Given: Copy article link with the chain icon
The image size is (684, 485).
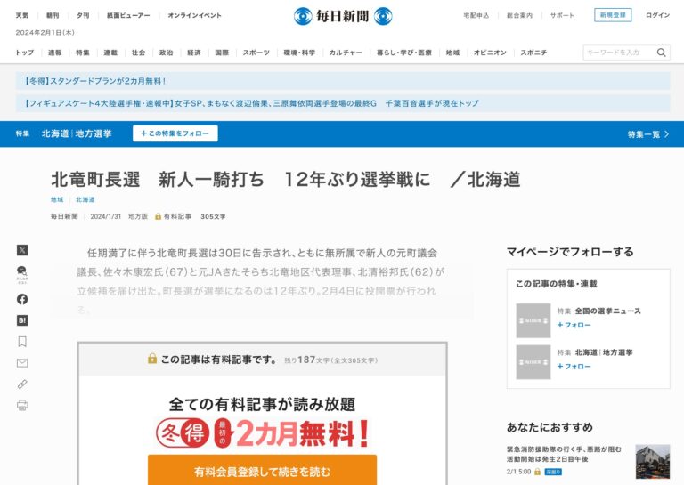Looking at the screenshot, I should [x=22, y=384].
